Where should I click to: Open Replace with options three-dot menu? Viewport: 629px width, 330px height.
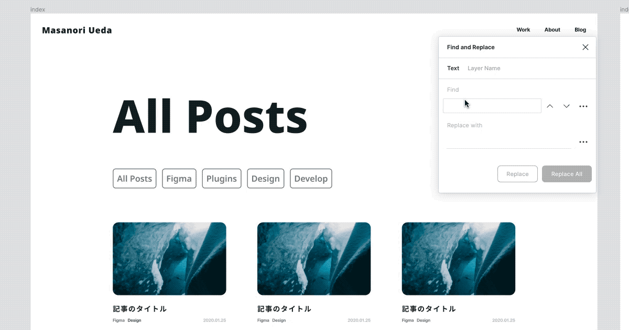tap(583, 142)
